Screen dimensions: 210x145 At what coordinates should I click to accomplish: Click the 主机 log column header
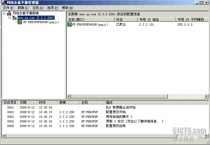[x=92, y=103]
